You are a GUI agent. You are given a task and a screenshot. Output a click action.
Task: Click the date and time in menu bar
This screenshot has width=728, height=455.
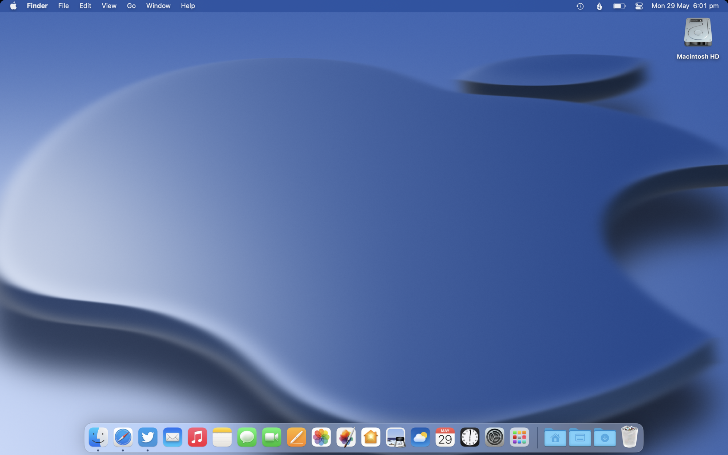tap(685, 6)
